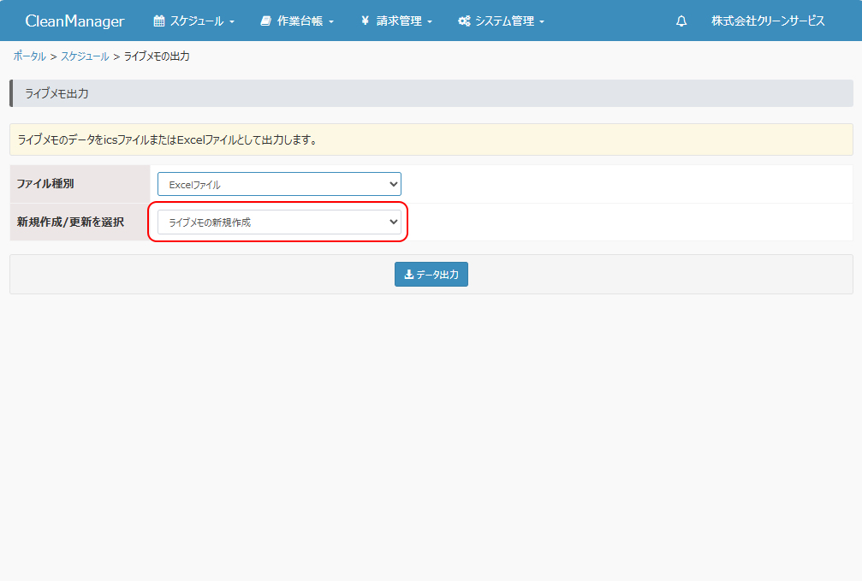Click the ライブメモの出力 breadcrumb text
862x581 pixels.
pyautogui.click(x=157, y=56)
